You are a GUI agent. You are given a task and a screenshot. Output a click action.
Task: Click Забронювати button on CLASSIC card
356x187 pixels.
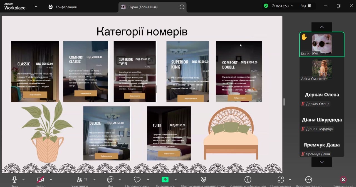(35, 95)
